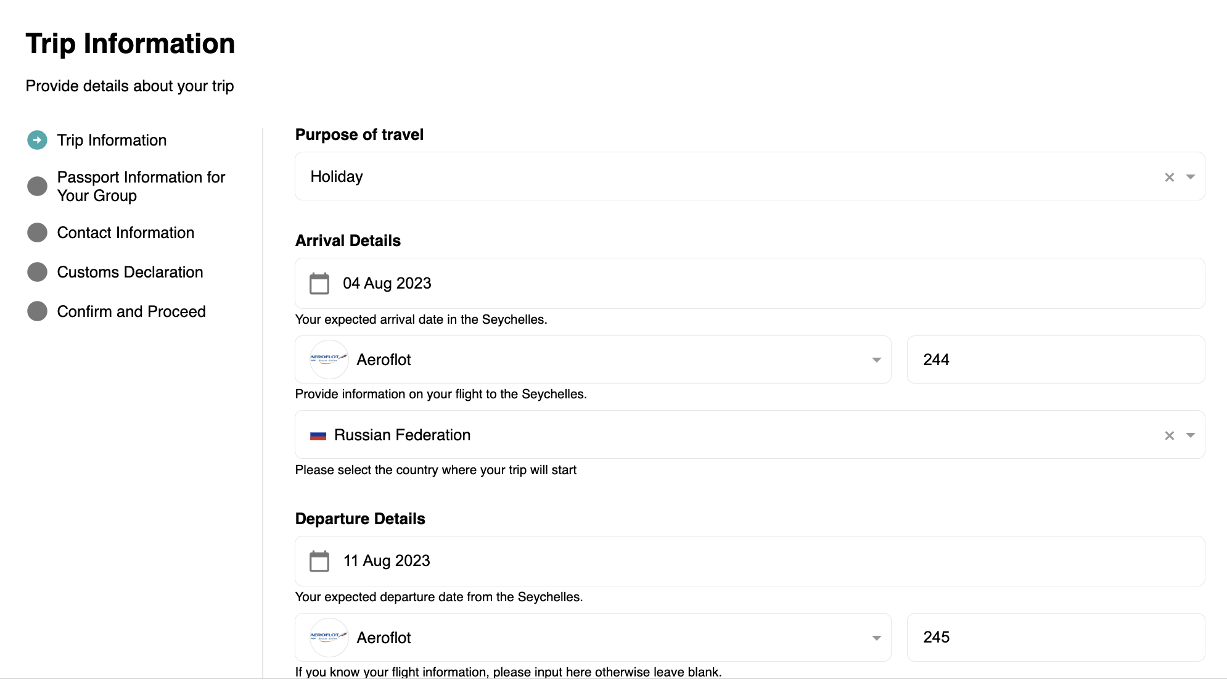Viewport: 1227px width, 682px height.
Task: Select the Confirm and Proceed step
Action: coord(131,311)
